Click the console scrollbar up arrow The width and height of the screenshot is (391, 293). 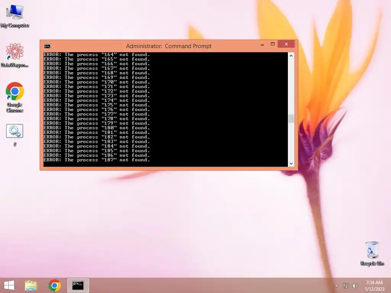coord(291,56)
